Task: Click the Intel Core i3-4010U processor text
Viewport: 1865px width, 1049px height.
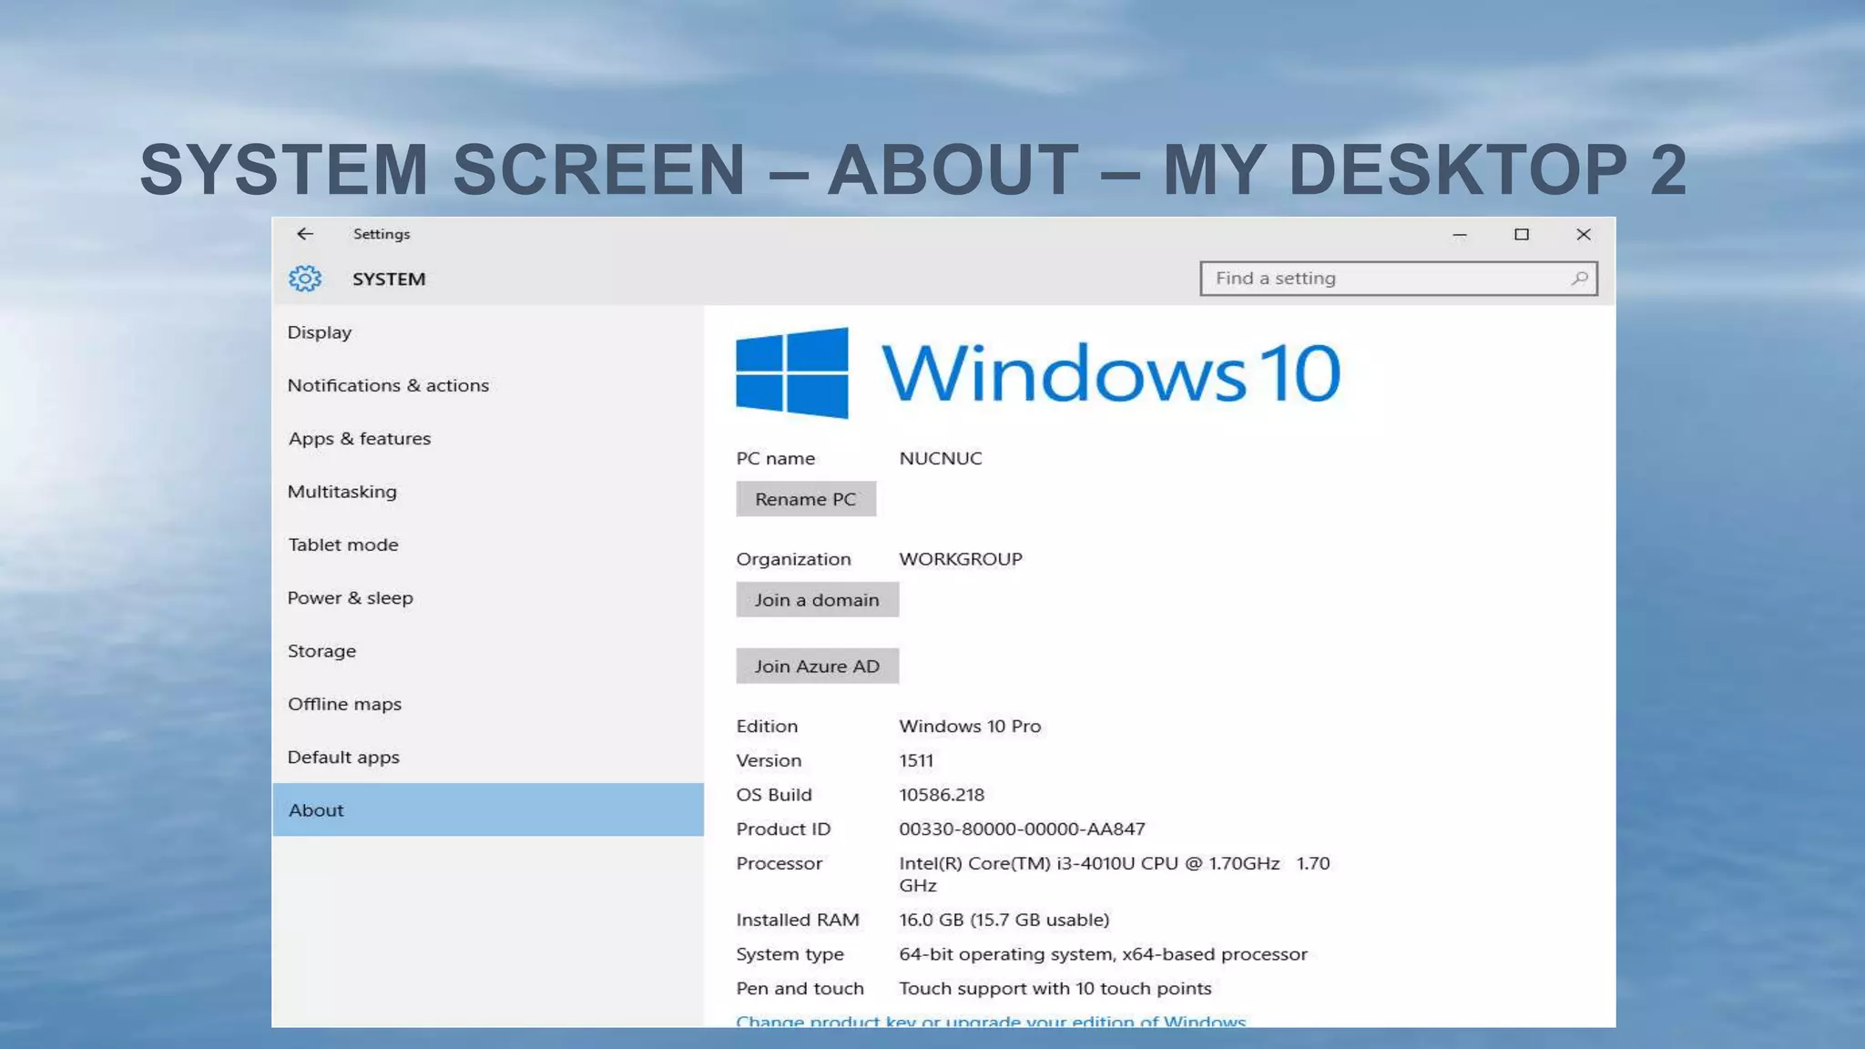Action: click(x=1115, y=874)
